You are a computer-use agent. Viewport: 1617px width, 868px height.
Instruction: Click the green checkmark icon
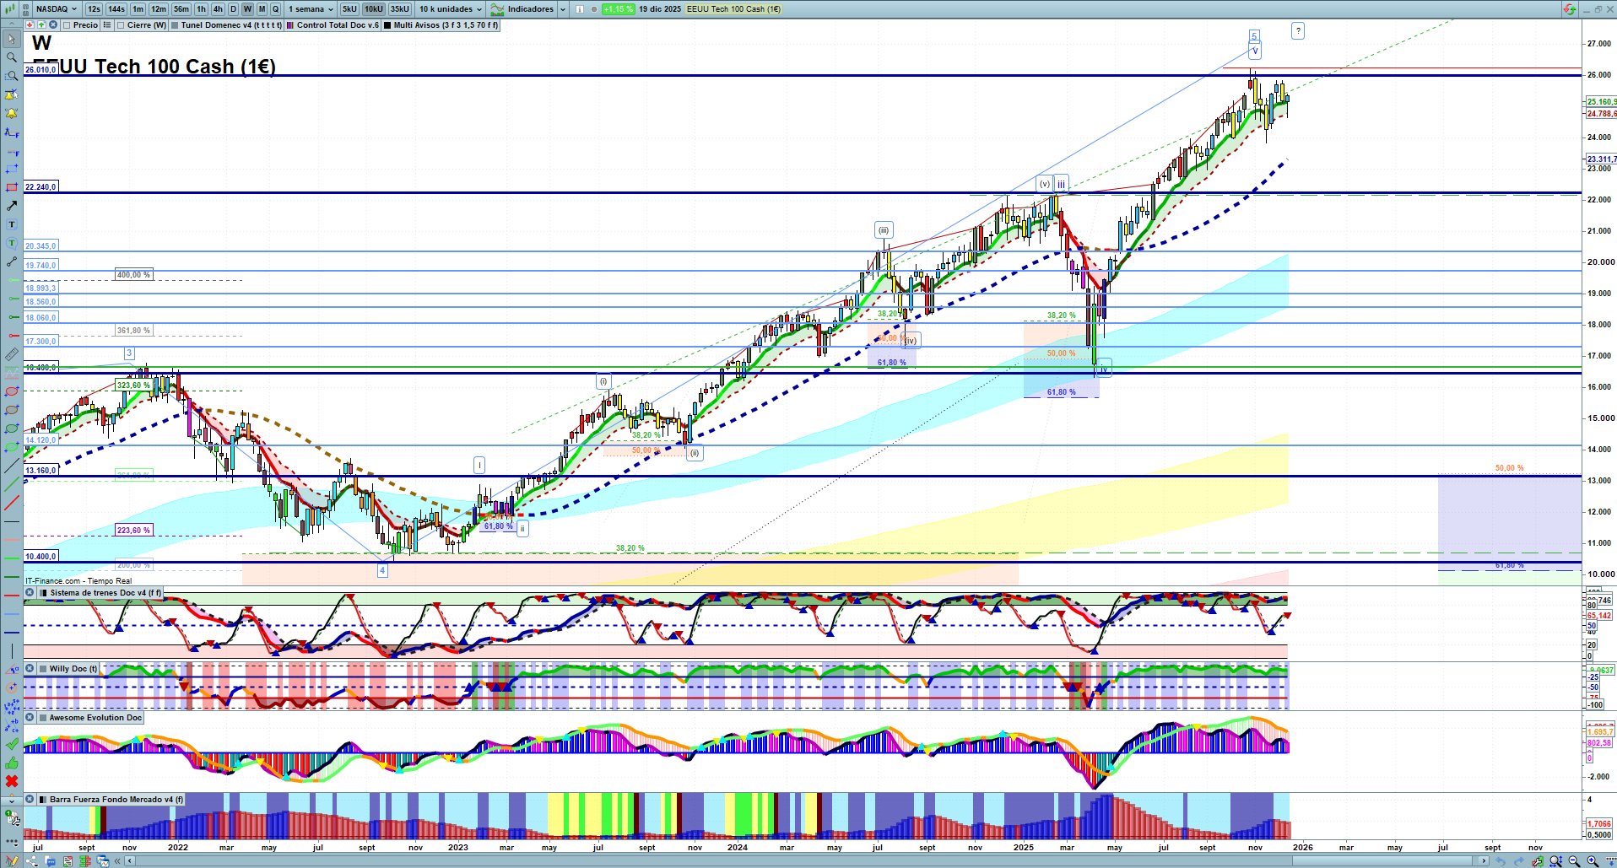point(12,744)
